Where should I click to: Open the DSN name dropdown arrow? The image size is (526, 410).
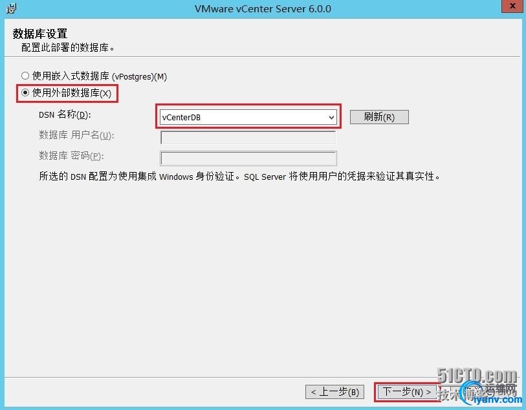331,118
